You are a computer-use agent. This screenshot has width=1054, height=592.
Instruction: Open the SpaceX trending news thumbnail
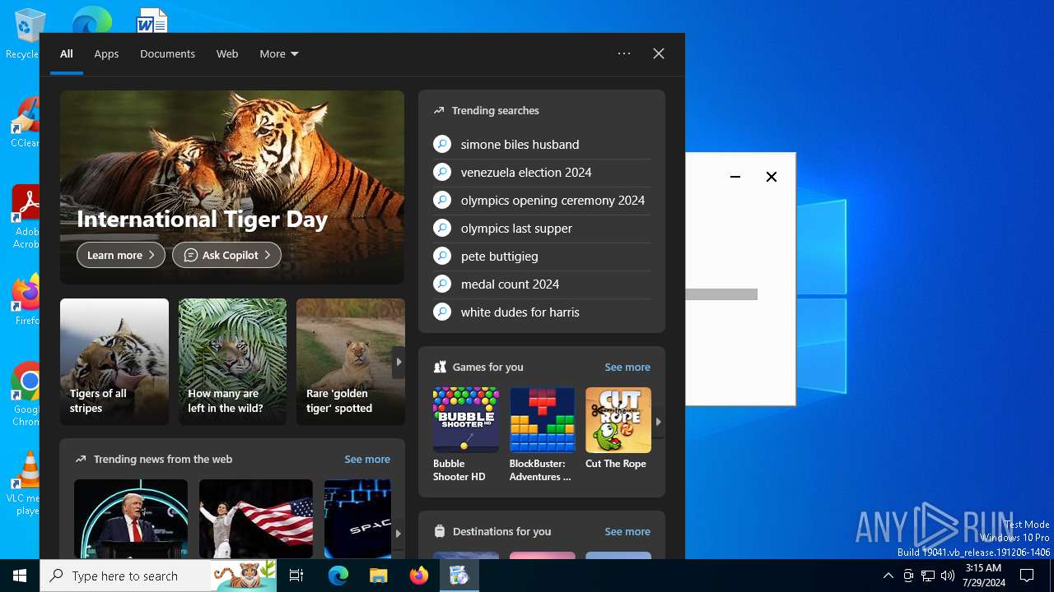click(357, 519)
